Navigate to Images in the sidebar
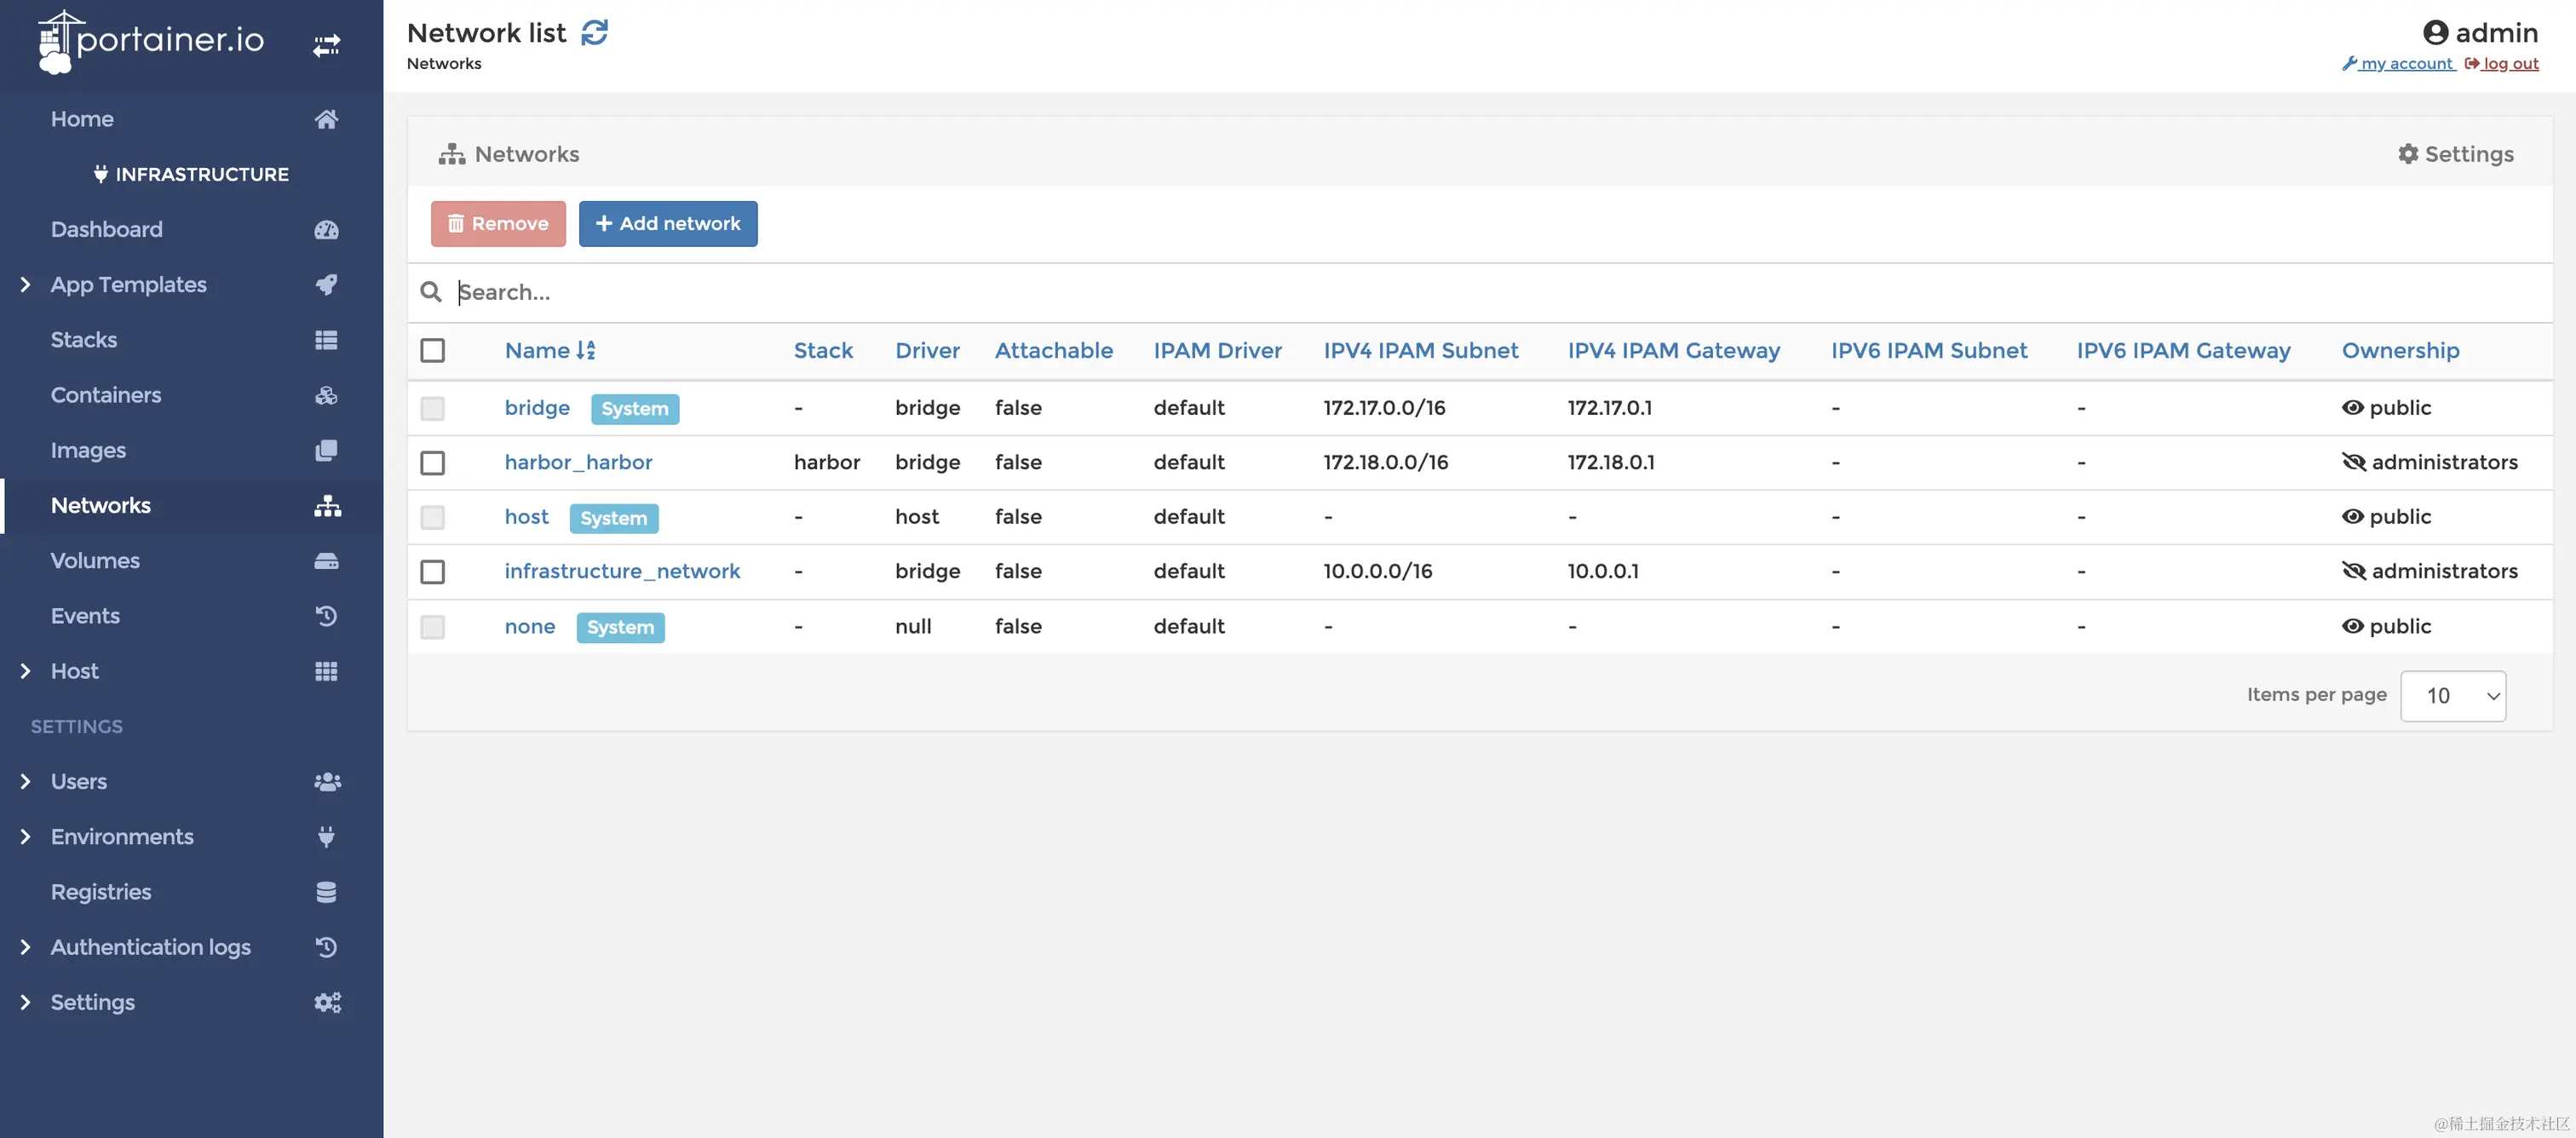2576x1138 pixels. point(88,451)
